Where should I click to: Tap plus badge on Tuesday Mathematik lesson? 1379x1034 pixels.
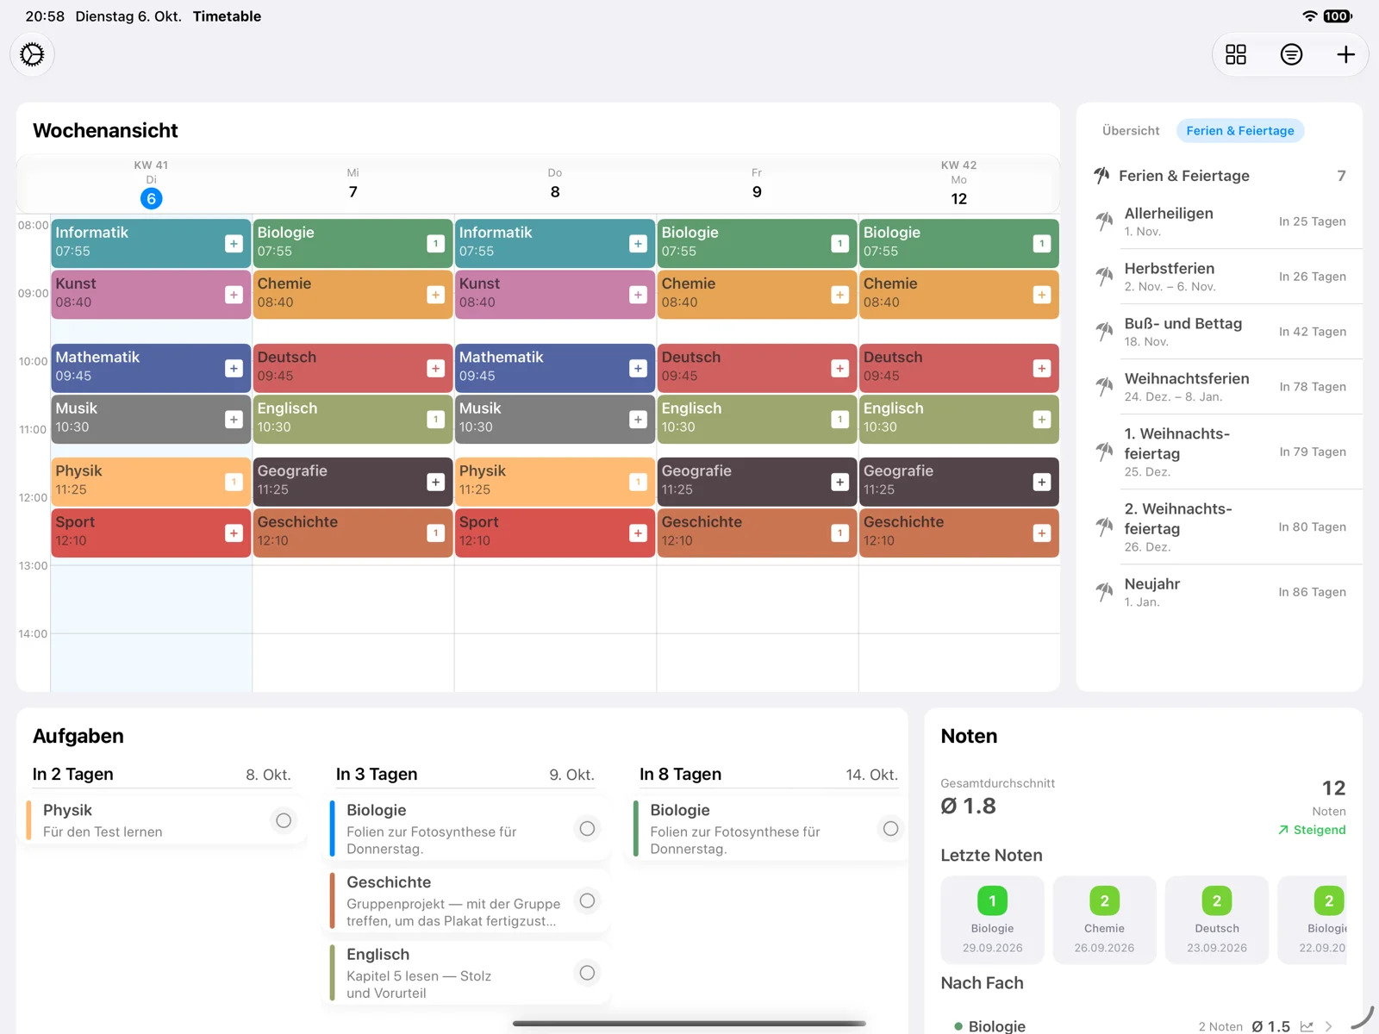[x=234, y=369]
